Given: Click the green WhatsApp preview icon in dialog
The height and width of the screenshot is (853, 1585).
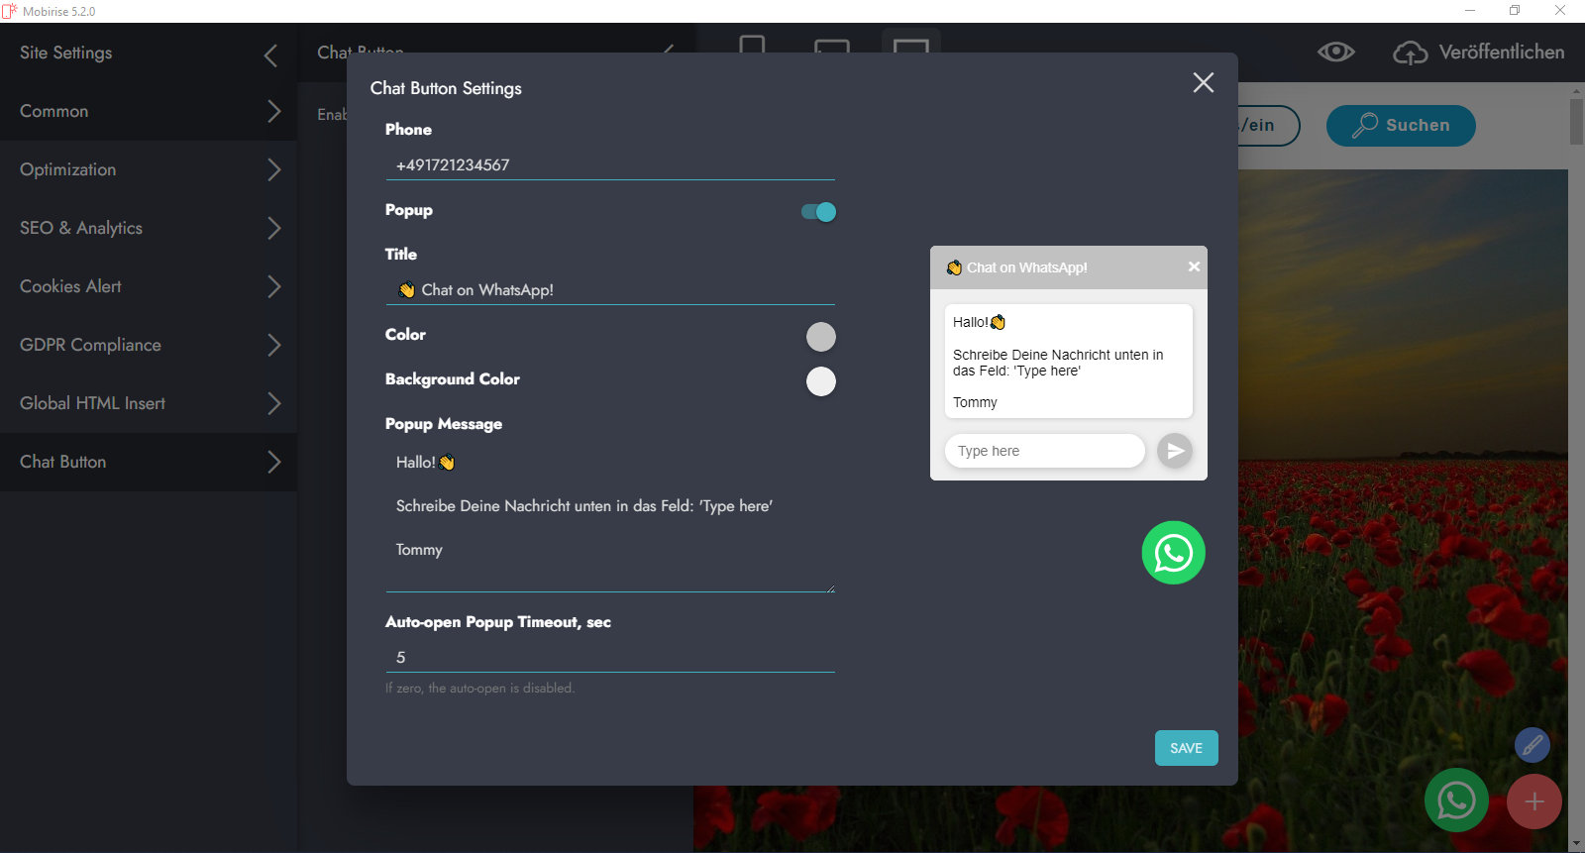Looking at the screenshot, I should click(x=1173, y=553).
